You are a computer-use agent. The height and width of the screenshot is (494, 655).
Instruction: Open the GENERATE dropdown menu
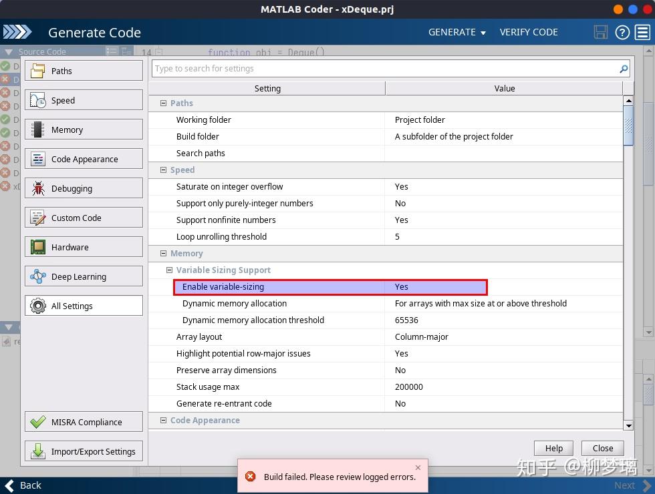click(457, 32)
